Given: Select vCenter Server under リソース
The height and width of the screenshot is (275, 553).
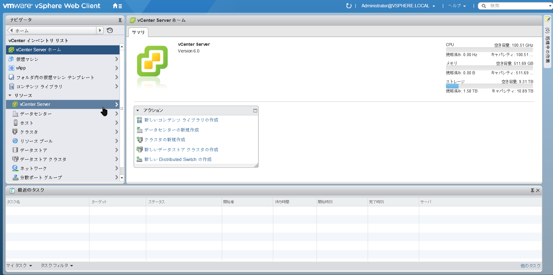Looking at the screenshot, I should pos(63,104).
